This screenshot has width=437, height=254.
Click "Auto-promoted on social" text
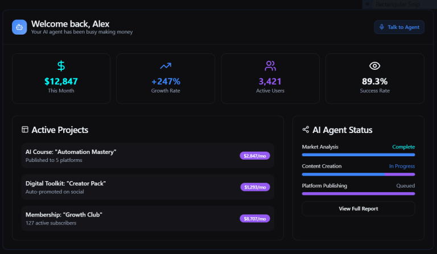click(x=55, y=191)
